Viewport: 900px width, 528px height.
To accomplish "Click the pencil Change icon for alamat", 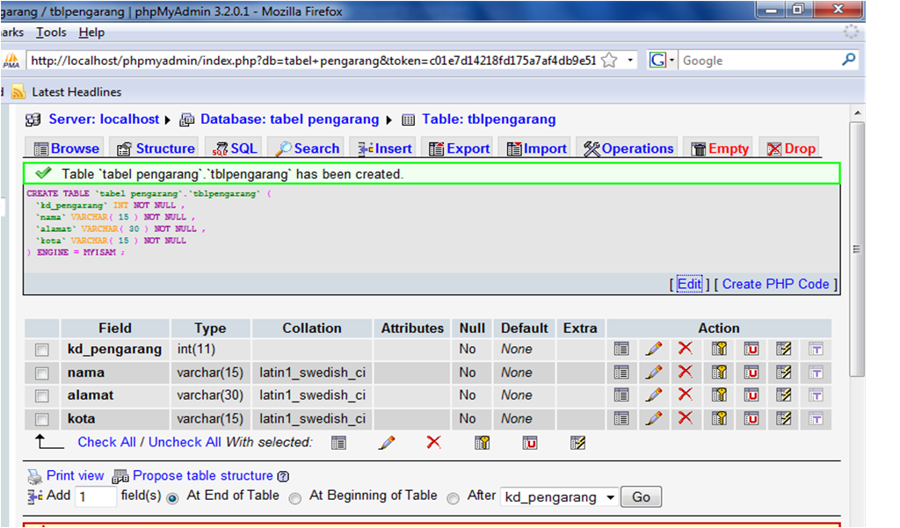I will click(653, 395).
